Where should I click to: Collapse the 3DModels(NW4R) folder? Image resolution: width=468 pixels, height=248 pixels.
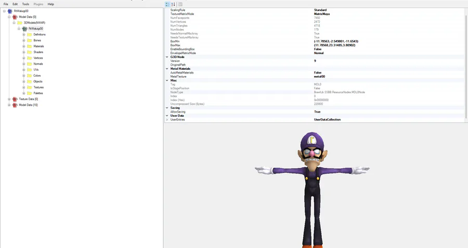[14, 23]
